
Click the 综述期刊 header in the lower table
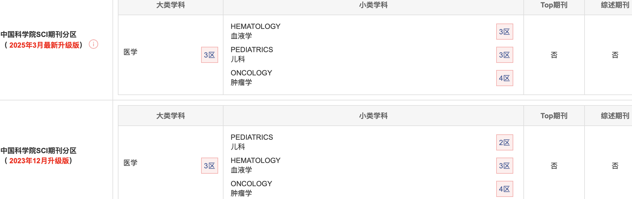point(615,116)
